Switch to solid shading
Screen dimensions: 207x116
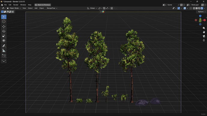coord(196,8)
